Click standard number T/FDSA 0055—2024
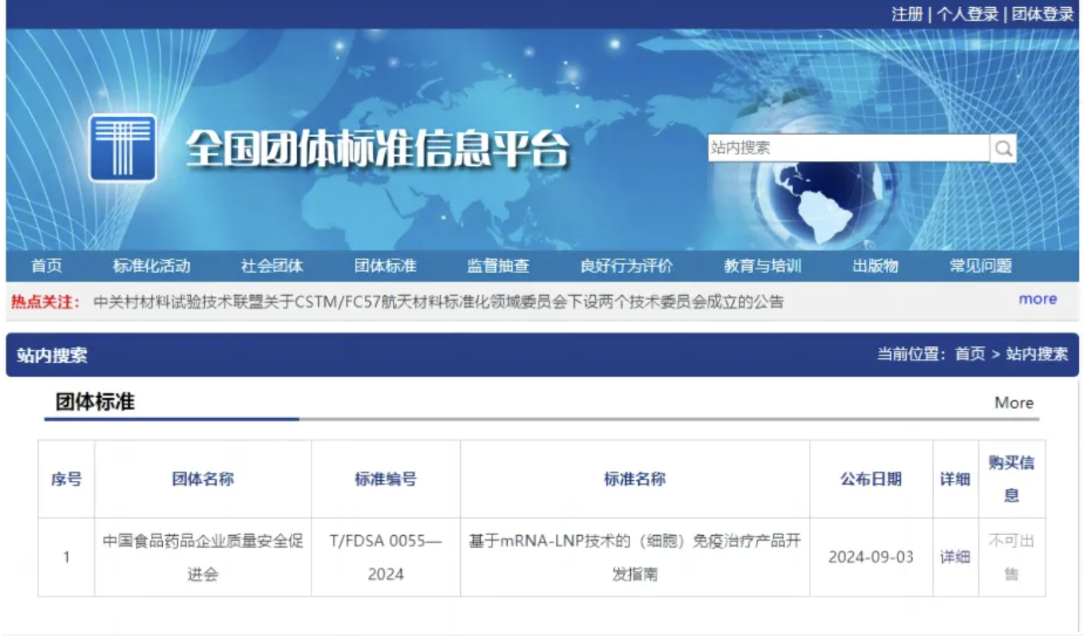 coord(386,557)
